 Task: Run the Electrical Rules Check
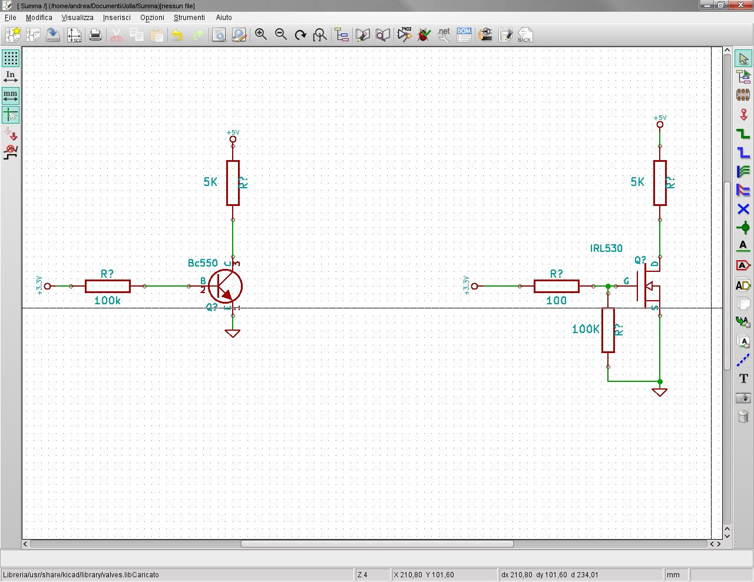point(424,35)
